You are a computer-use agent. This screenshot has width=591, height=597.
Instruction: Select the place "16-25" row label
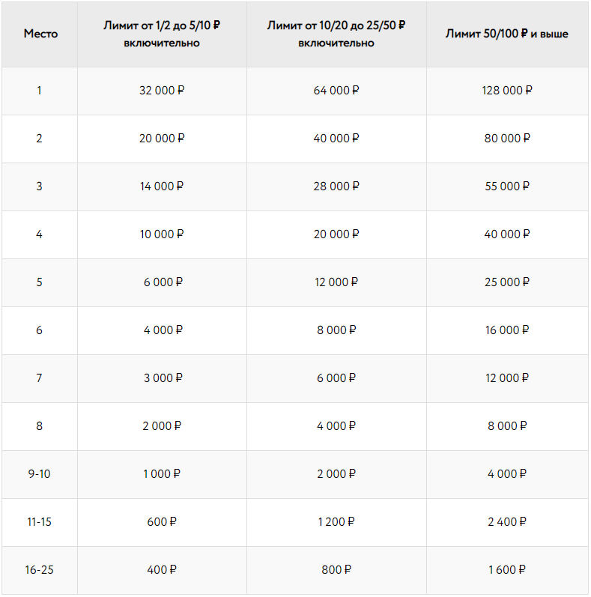coord(40,570)
